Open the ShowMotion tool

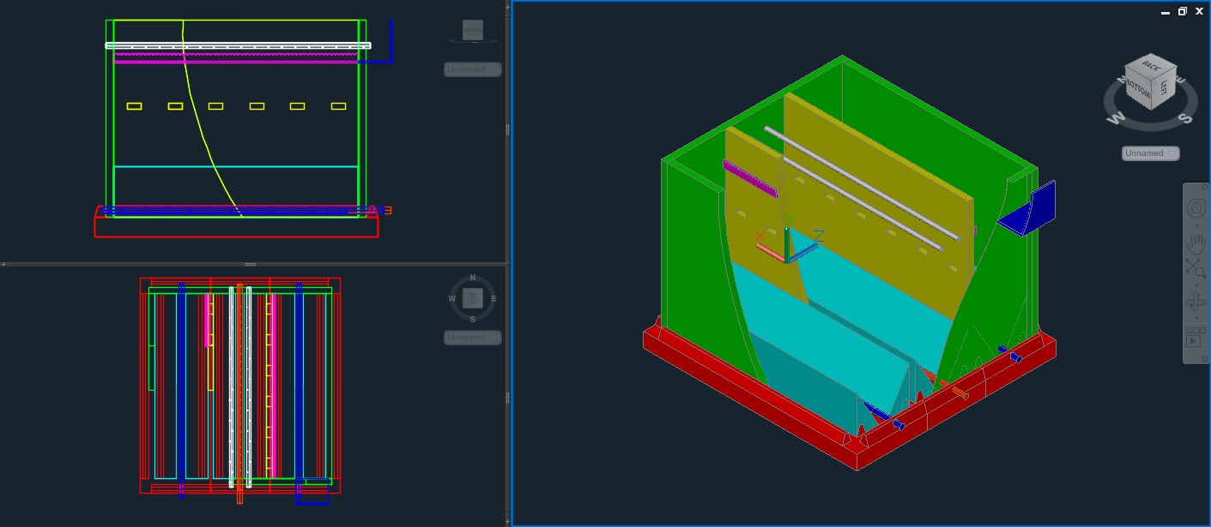pyautogui.click(x=1196, y=336)
